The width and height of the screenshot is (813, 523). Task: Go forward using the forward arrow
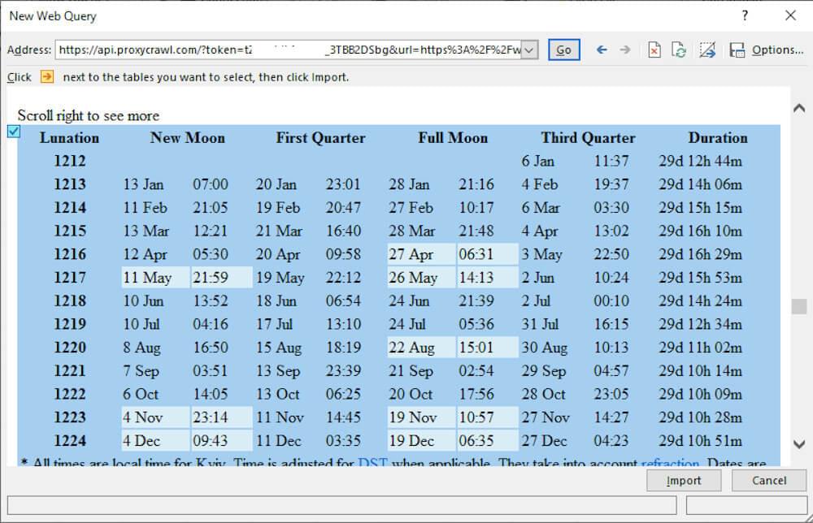pyautogui.click(x=624, y=50)
